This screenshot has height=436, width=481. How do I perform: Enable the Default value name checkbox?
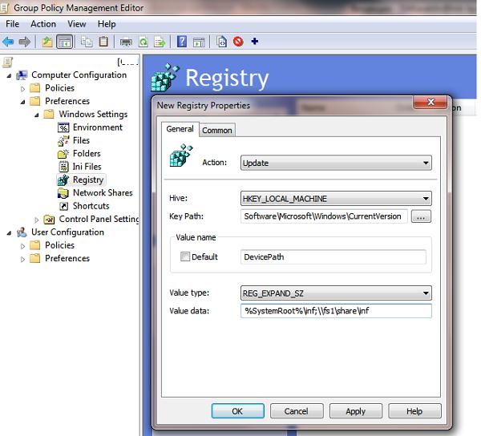click(x=186, y=257)
